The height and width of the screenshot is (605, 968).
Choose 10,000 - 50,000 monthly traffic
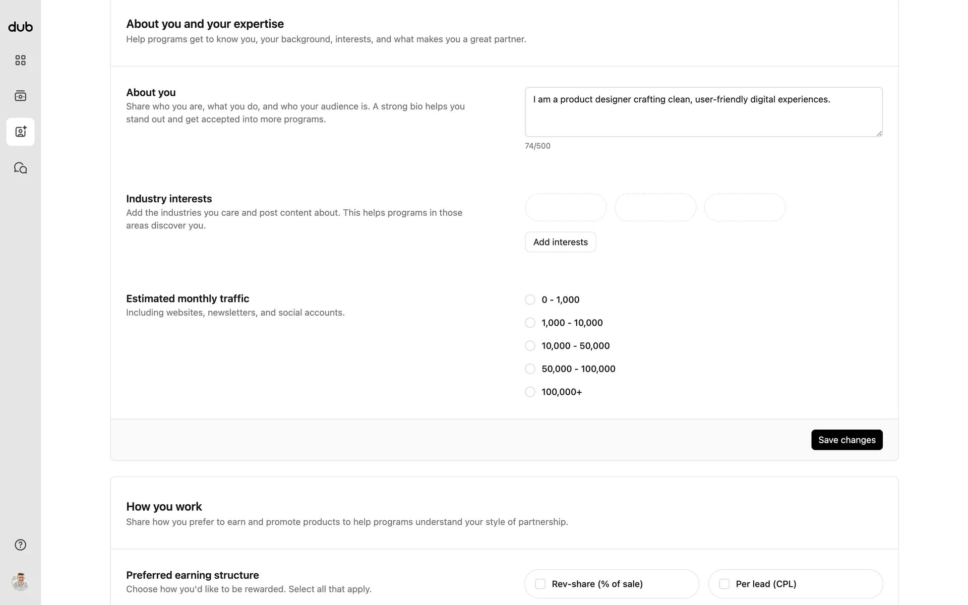(530, 346)
